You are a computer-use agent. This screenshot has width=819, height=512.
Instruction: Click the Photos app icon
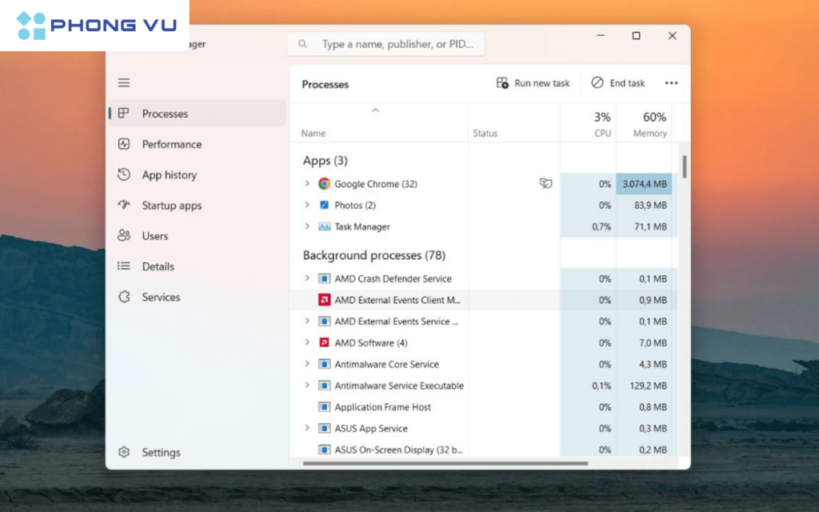coord(324,206)
